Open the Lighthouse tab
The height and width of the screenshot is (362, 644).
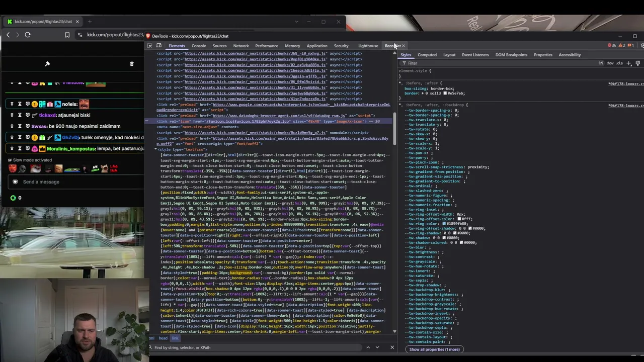click(x=368, y=46)
